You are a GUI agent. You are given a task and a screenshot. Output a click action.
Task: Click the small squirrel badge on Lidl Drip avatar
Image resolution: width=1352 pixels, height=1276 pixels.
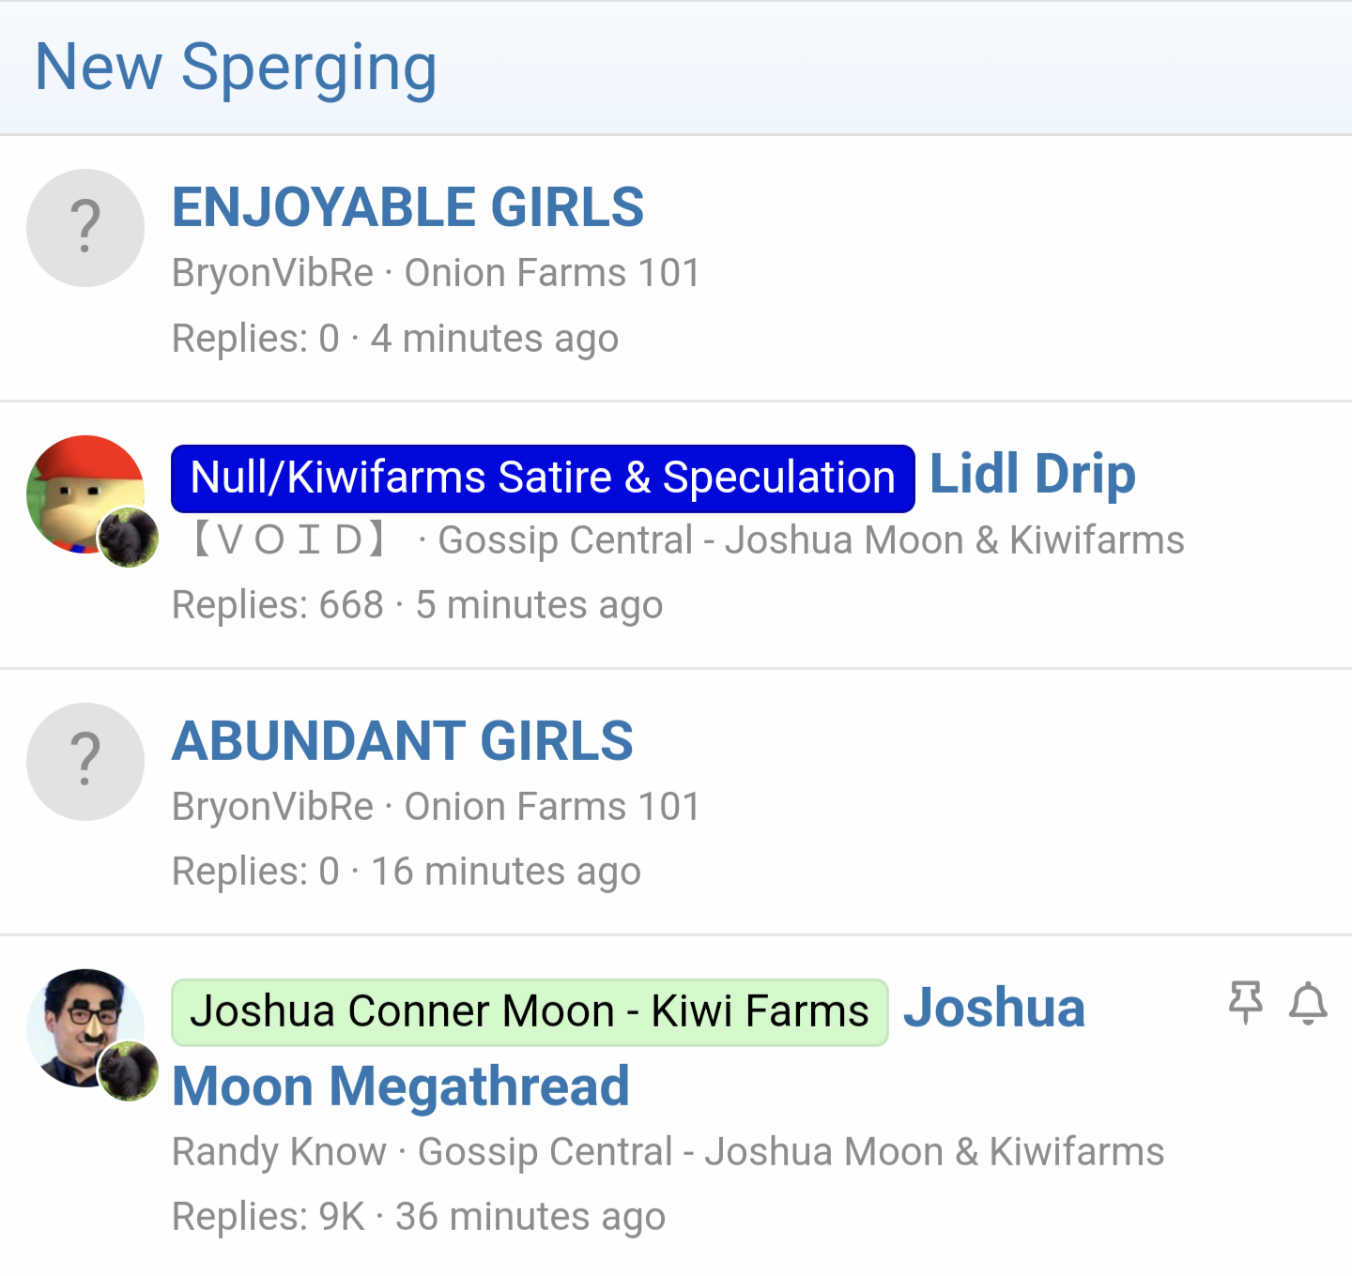129,538
